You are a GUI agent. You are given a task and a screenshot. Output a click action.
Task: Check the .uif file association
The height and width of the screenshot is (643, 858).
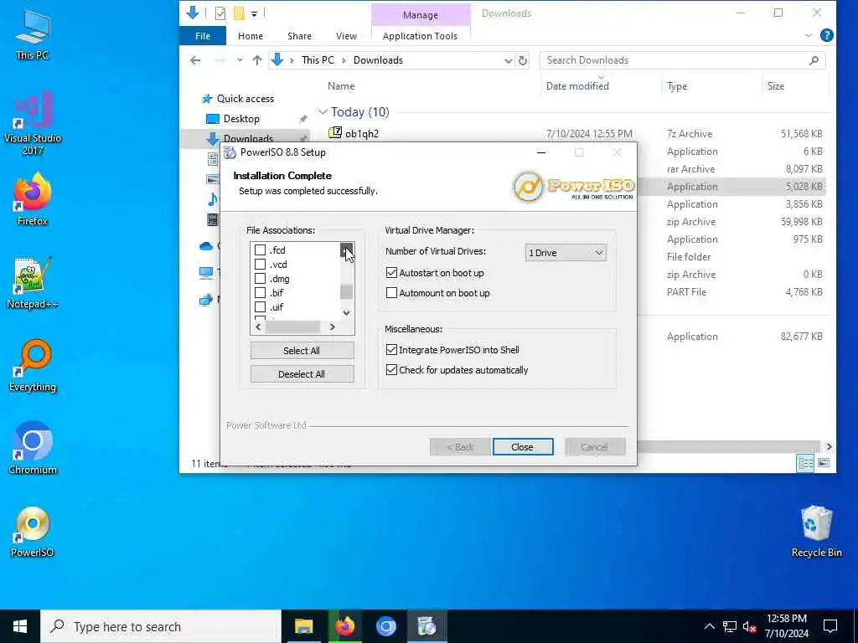(260, 307)
